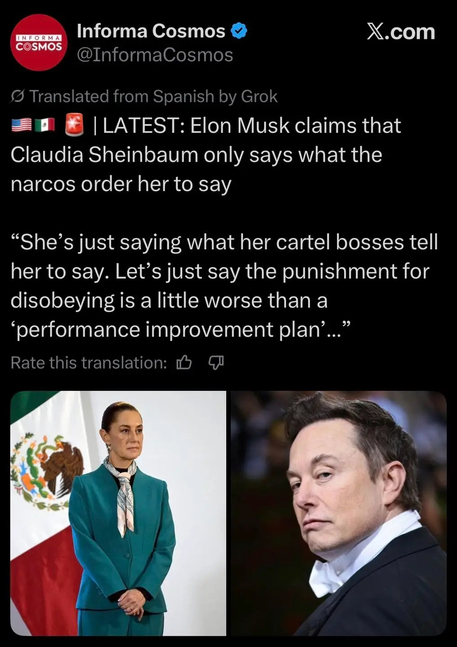Viewport: 457px width, 647px height.
Task: Click the US flag emoji
Action: (x=21, y=125)
